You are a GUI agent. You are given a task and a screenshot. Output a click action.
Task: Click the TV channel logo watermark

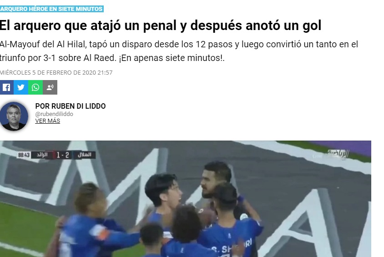click(x=338, y=154)
